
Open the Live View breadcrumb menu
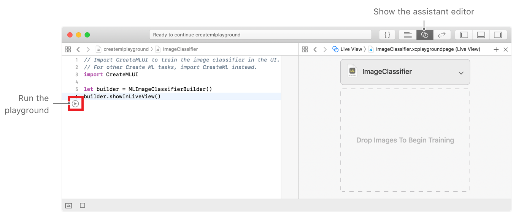pyautogui.click(x=351, y=49)
